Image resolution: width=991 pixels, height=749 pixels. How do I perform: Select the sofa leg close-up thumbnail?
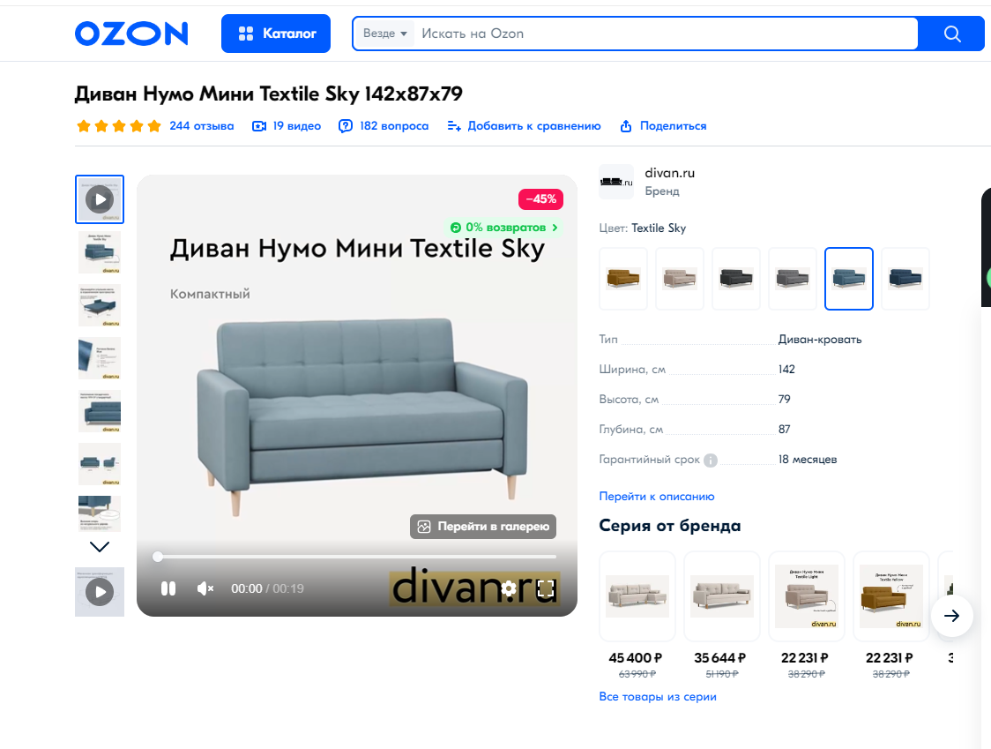pyautogui.click(x=100, y=513)
